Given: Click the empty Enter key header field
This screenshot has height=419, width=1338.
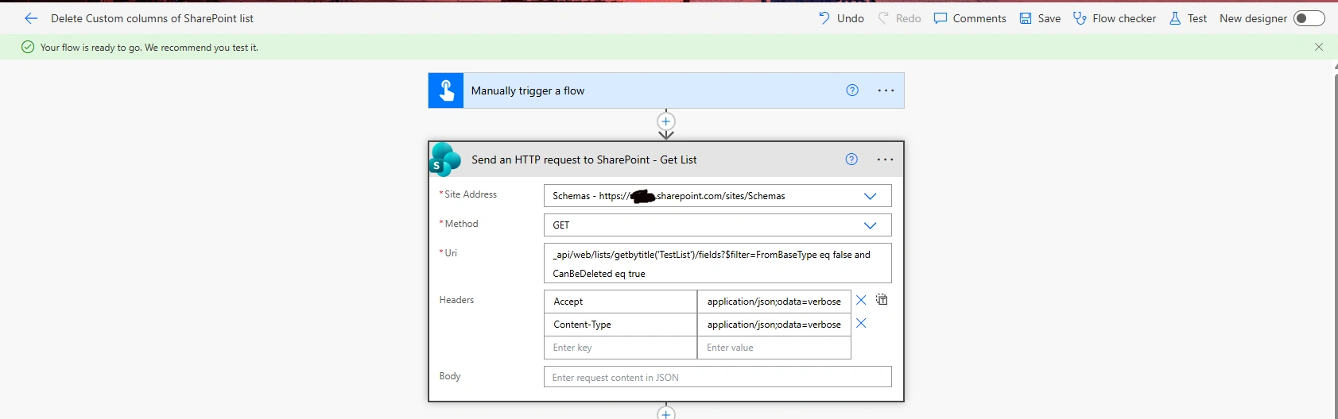Looking at the screenshot, I should [x=620, y=348].
